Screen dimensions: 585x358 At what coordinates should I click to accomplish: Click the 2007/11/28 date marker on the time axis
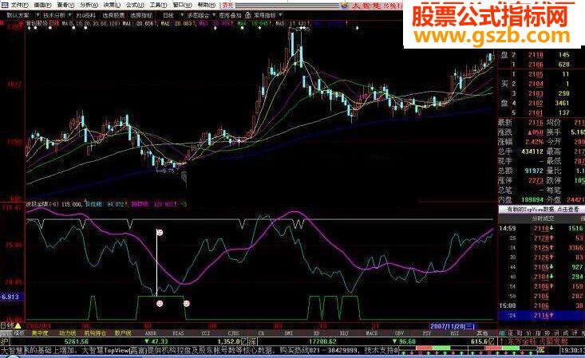click(453, 326)
